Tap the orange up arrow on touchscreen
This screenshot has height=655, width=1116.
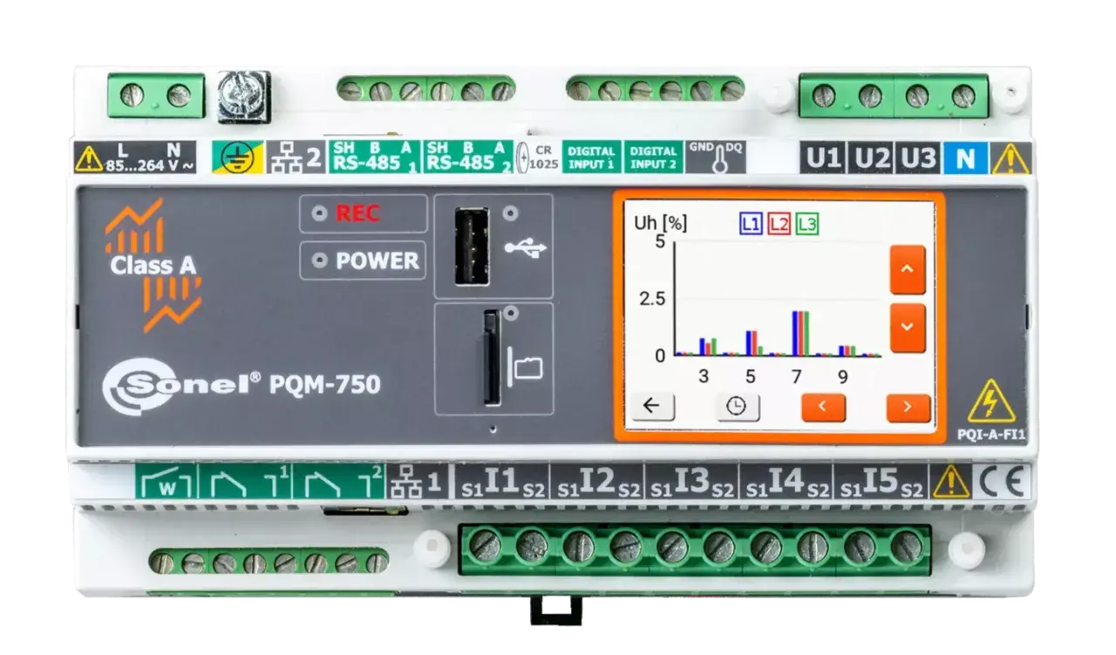pyautogui.click(x=908, y=269)
